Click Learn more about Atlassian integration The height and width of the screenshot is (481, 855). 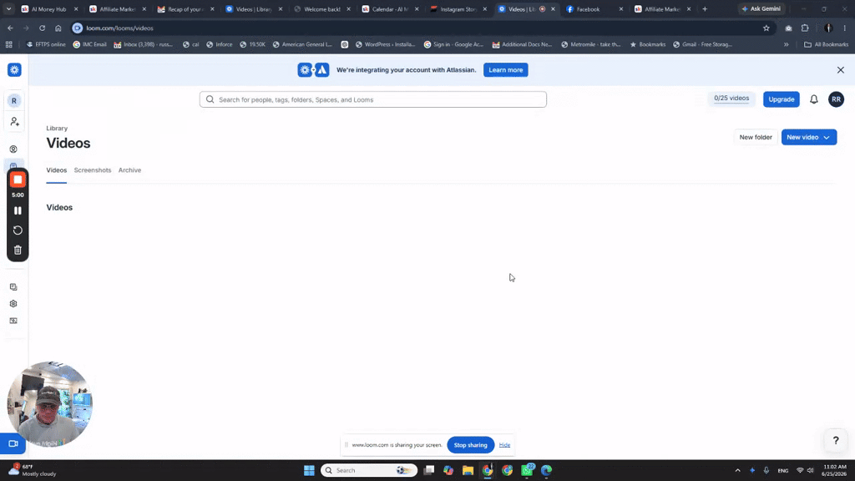[505, 70]
